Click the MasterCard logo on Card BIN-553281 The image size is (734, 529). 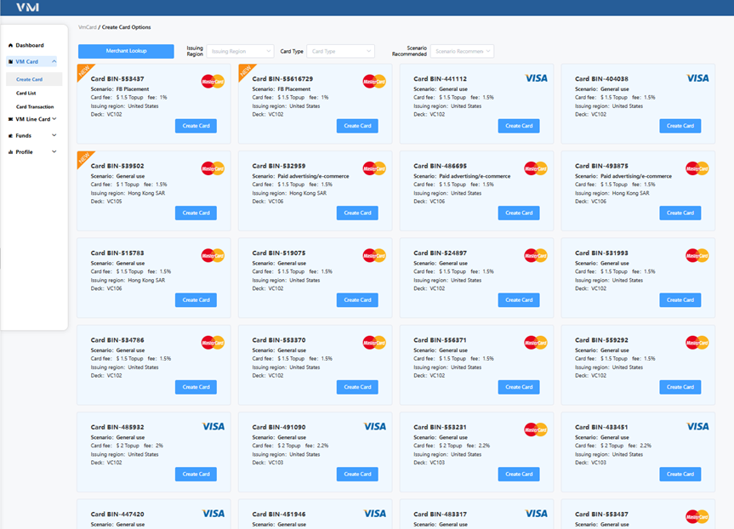[x=535, y=429]
